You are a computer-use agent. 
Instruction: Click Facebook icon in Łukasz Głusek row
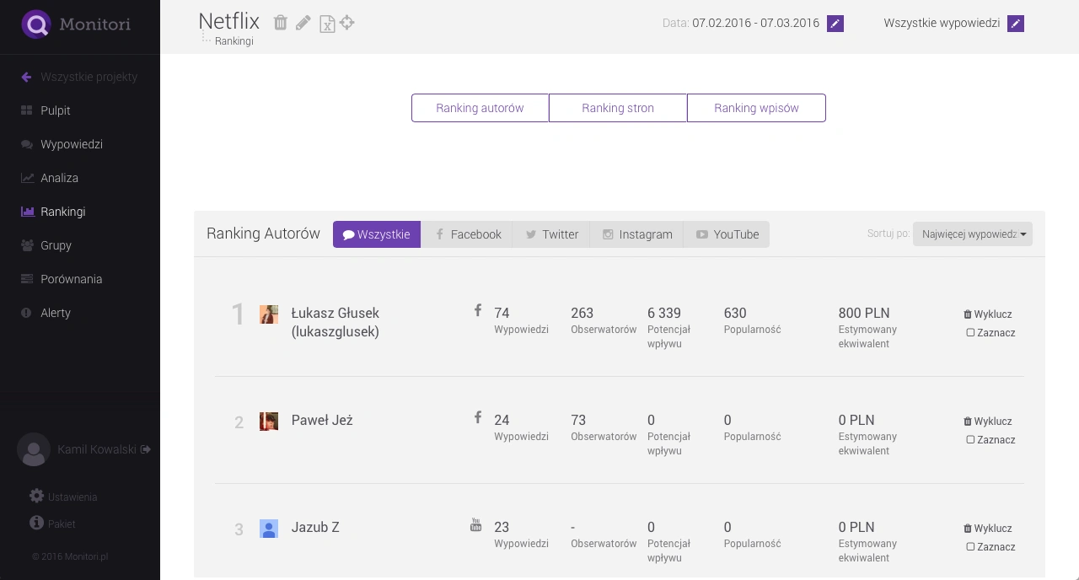pyautogui.click(x=478, y=310)
